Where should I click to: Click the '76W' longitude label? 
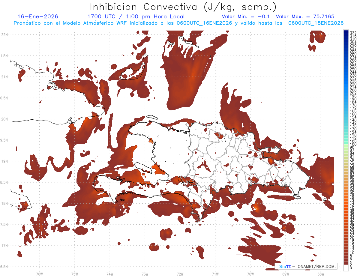tap(39, 274)
